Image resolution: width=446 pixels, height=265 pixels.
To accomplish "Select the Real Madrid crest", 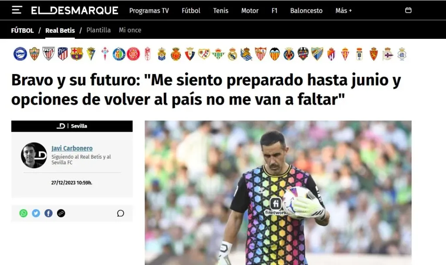I will (x=233, y=54).
